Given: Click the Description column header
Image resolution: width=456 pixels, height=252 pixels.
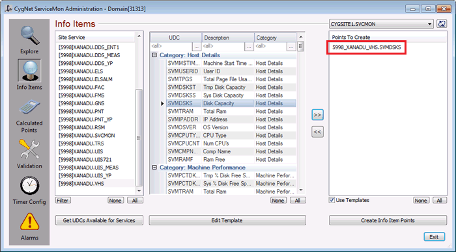Looking at the screenshot, I should (228, 38).
